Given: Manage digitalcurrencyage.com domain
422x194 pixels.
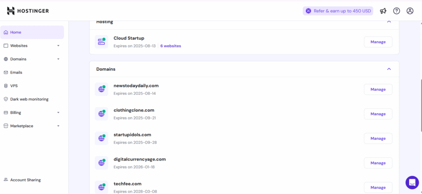Looking at the screenshot, I should (378, 163).
